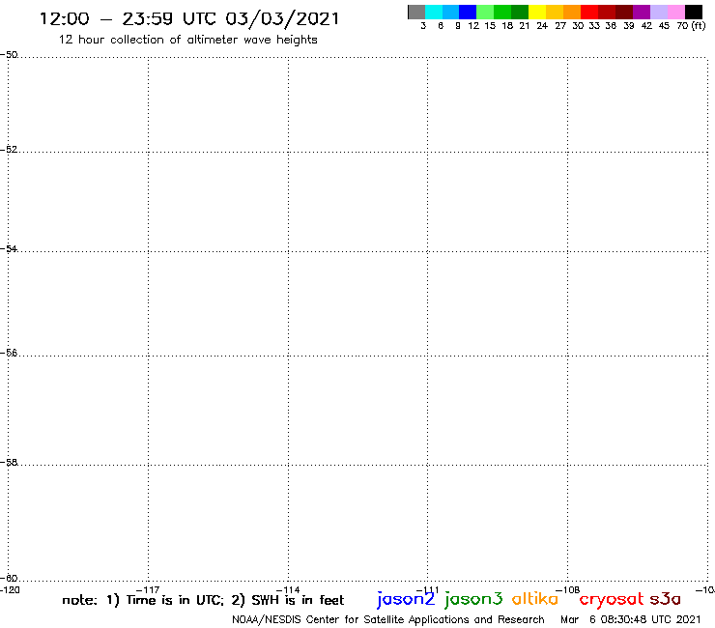Select the dark blue 12 ft swatch
Image resolution: width=715 pixels, height=628 pixels.
469,12
